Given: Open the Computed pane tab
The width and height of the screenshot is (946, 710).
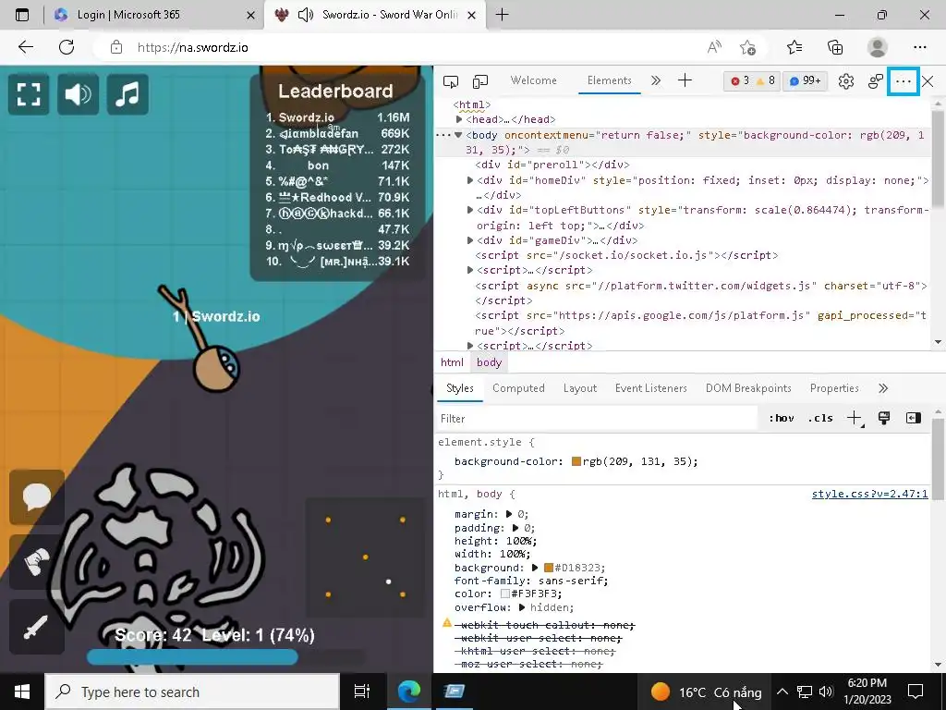Looking at the screenshot, I should [x=518, y=388].
